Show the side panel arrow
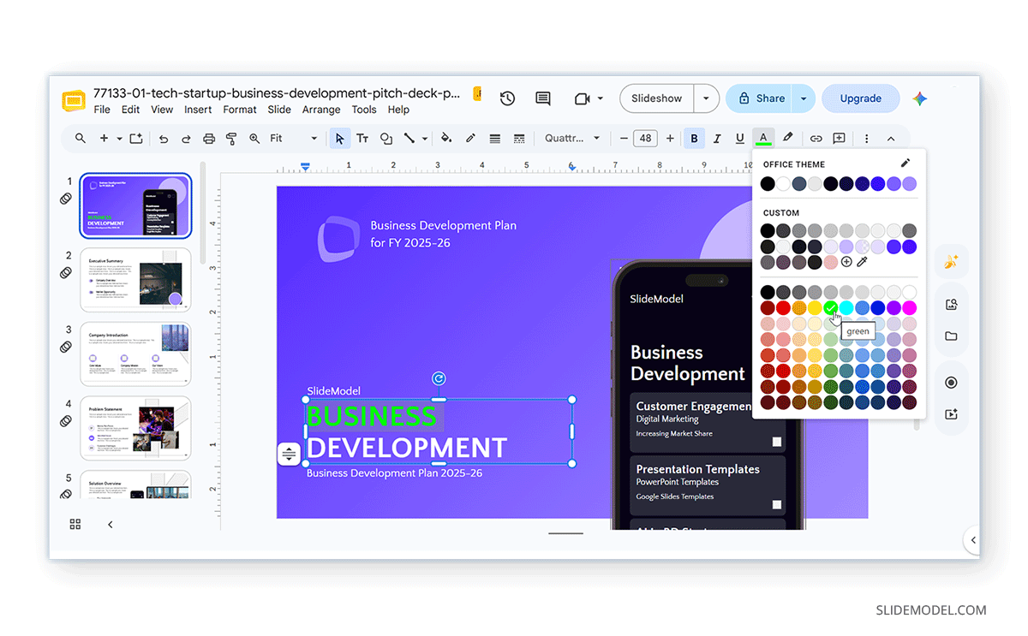 (973, 539)
